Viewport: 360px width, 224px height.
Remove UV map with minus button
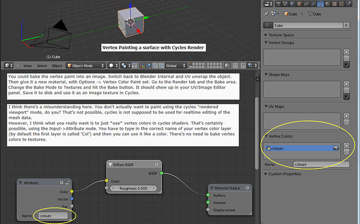tap(346, 122)
